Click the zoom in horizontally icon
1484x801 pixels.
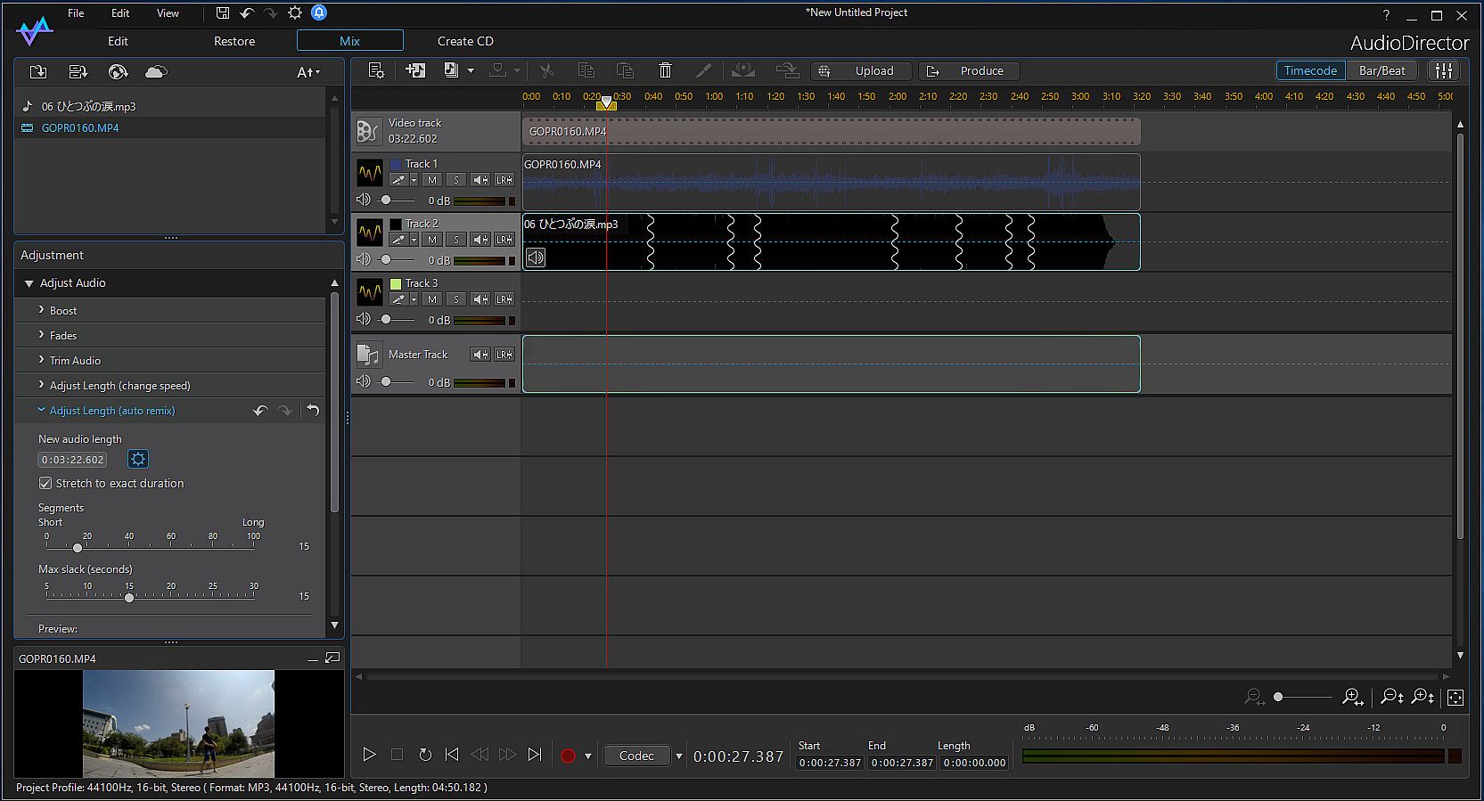pos(1352,697)
